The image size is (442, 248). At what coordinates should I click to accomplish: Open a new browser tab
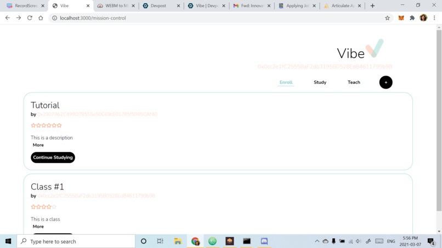tap(372, 5)
